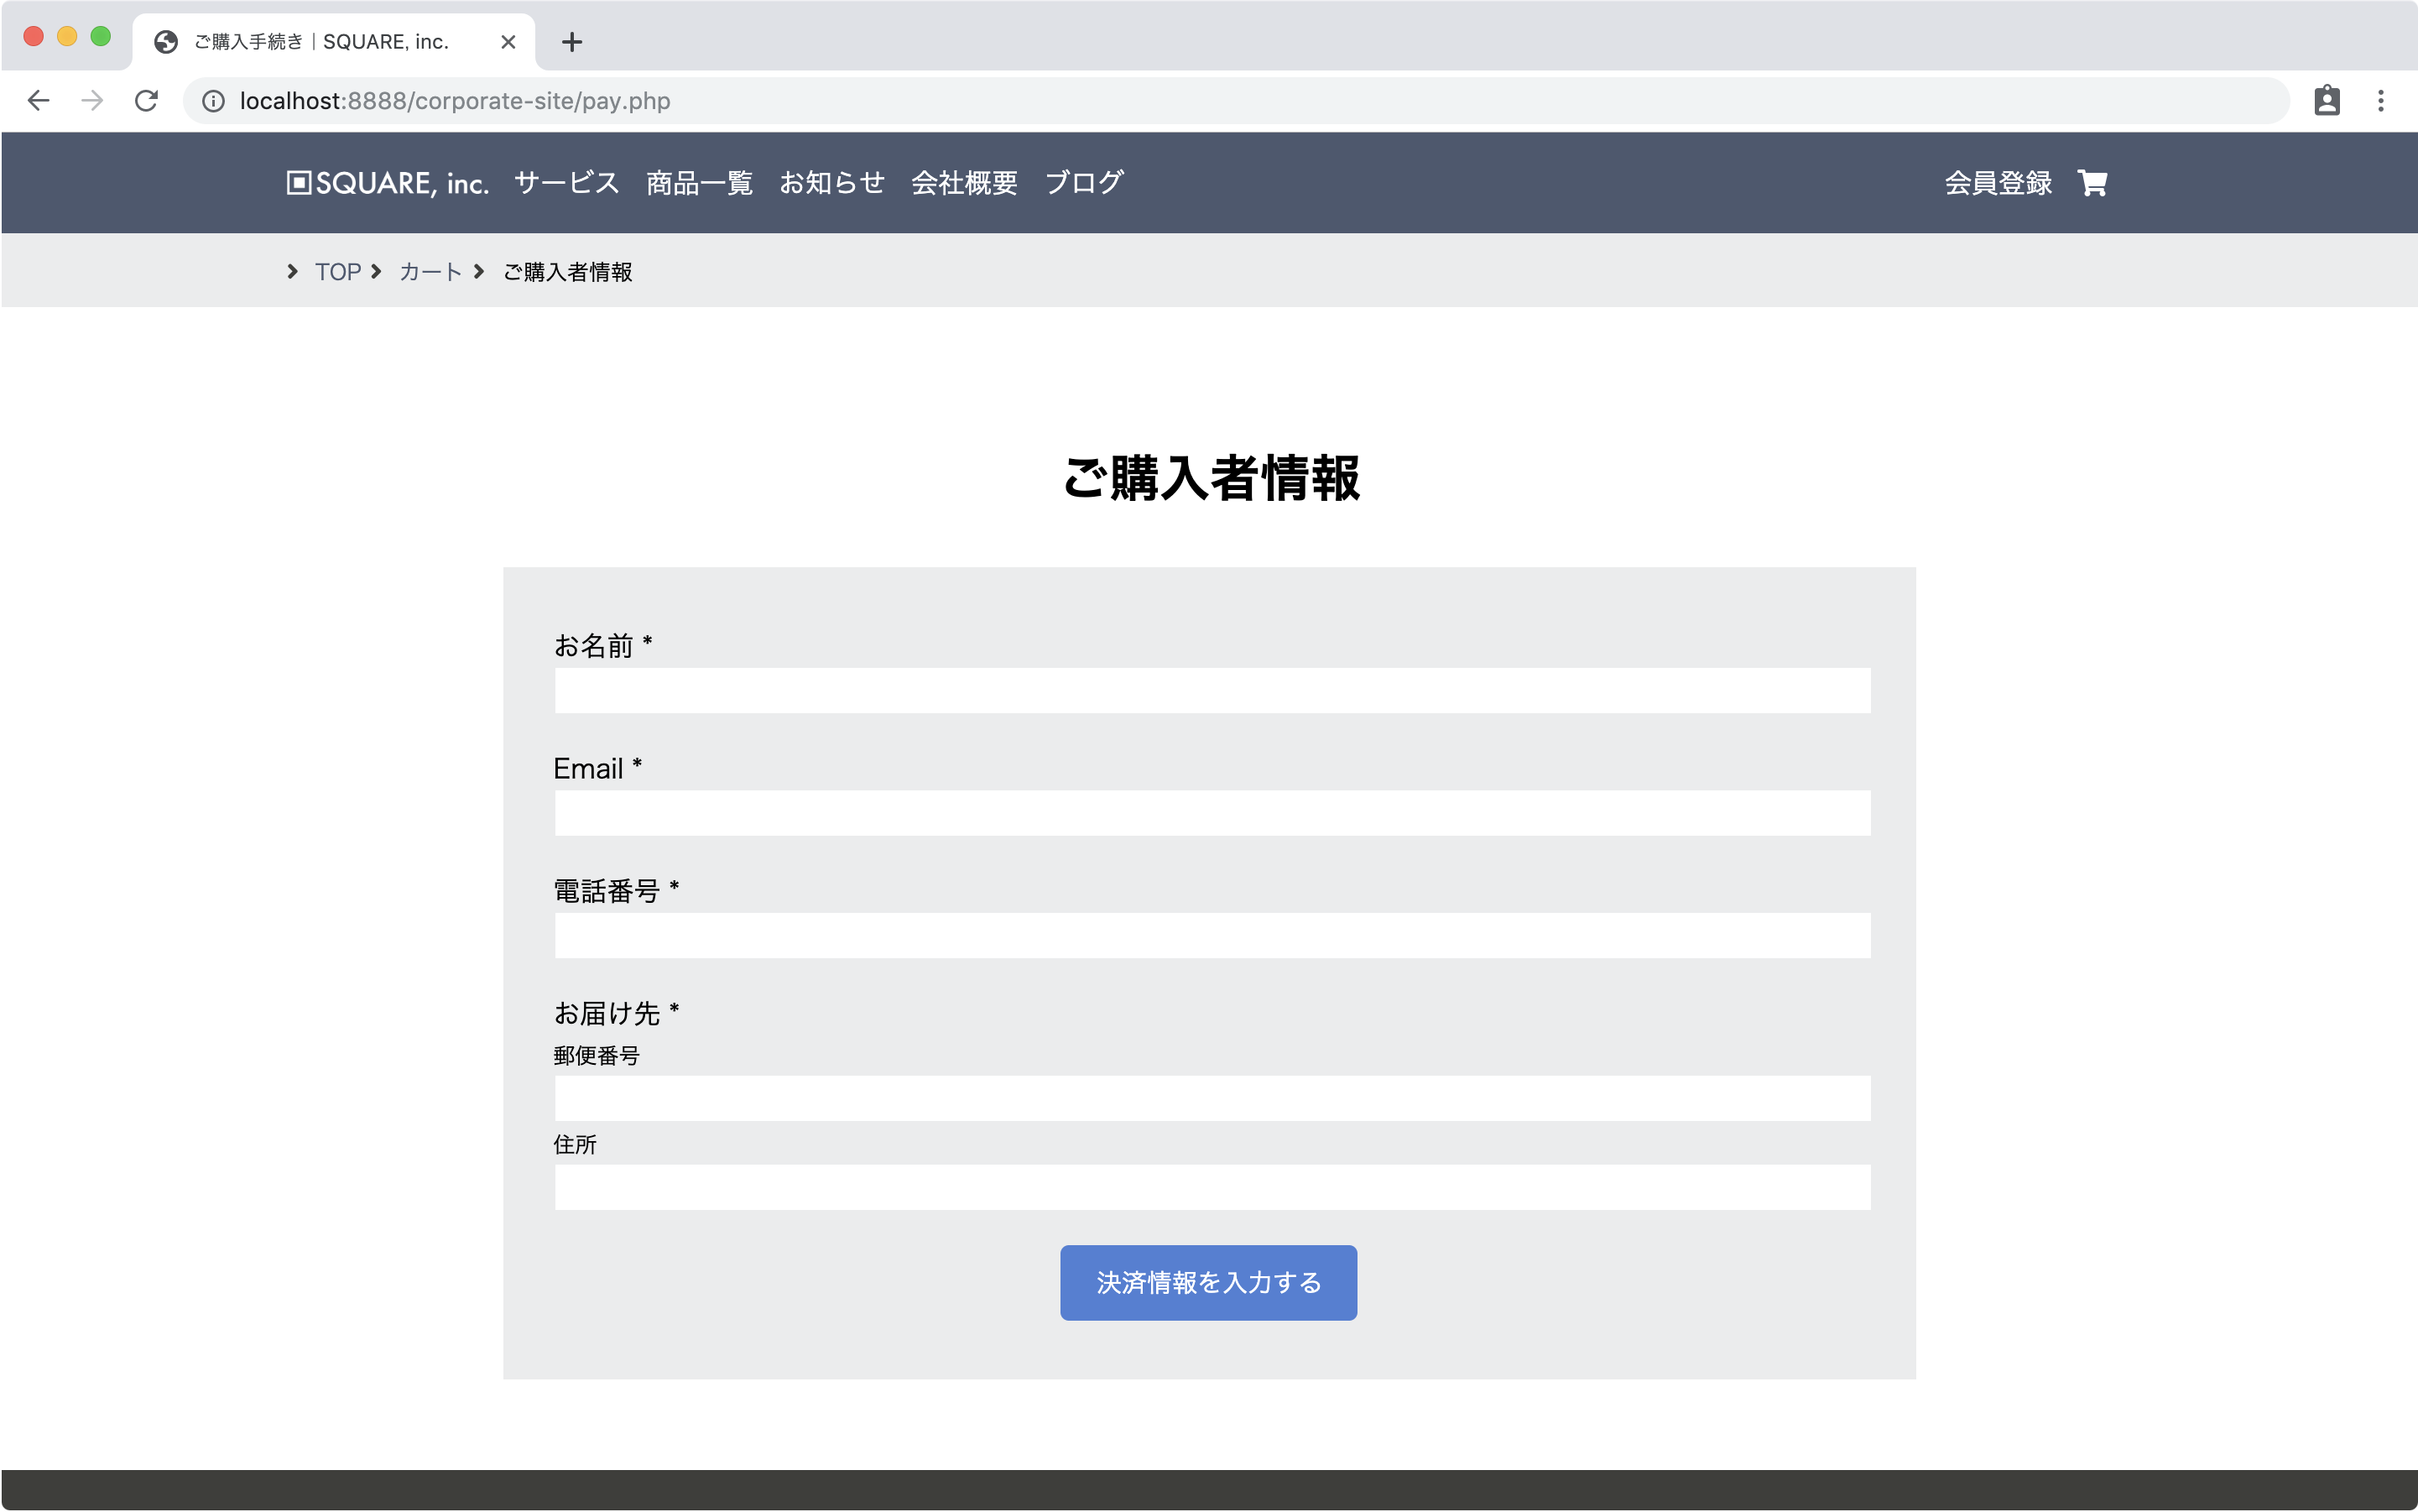Open the 会社概要 menu item
The width and height of the screenshot is (2418, 1512).
coord(964,183)
